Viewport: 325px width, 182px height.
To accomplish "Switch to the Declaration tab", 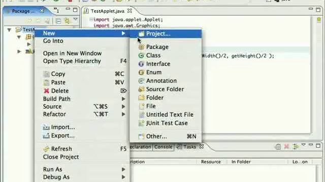I will point(141,147).
